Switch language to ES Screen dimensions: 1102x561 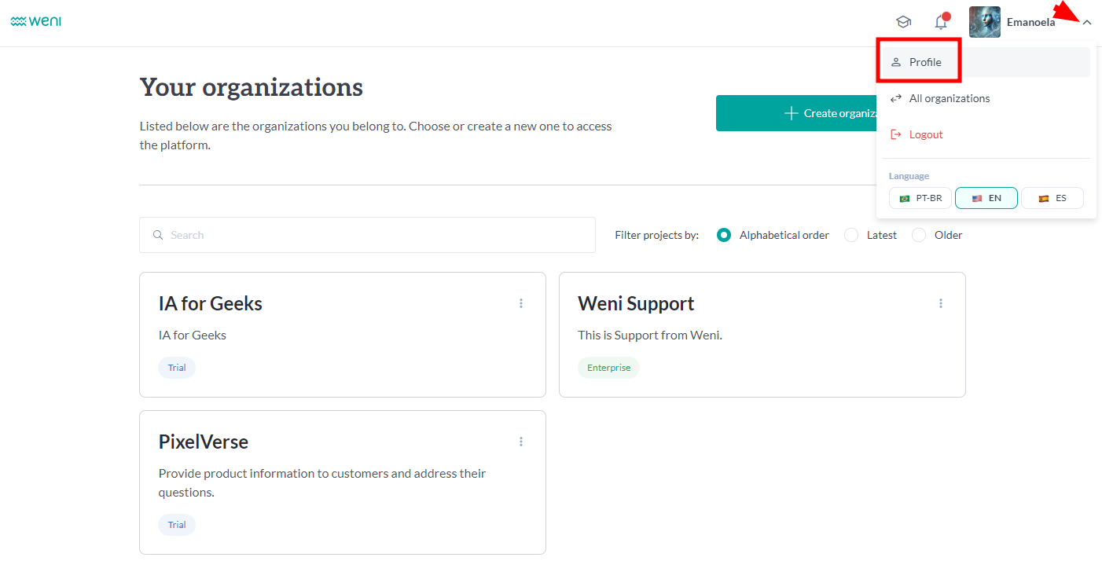[x=1052, y=198]
